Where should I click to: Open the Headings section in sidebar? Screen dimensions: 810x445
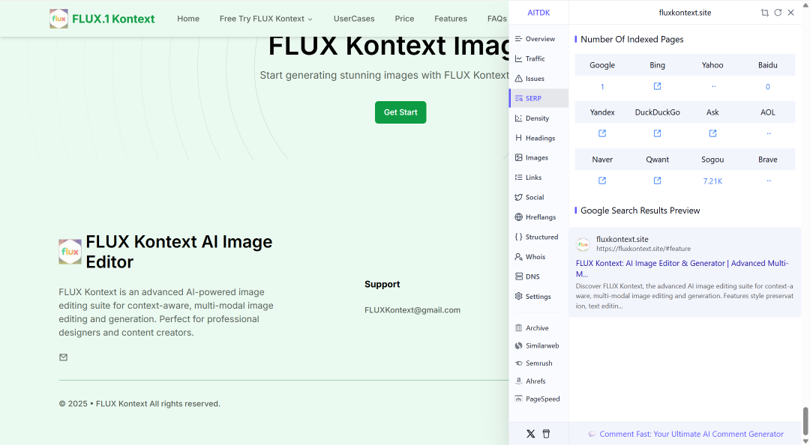538,138
